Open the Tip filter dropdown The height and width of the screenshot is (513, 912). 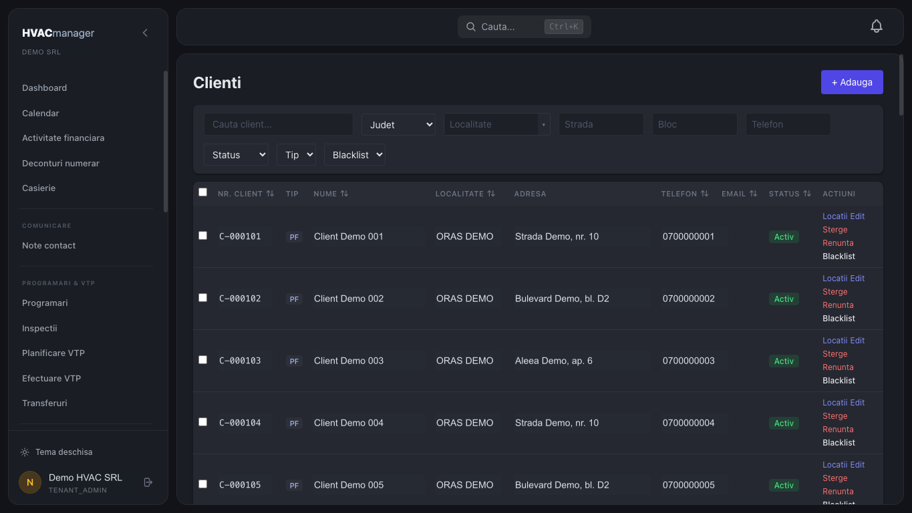(296, 154)
